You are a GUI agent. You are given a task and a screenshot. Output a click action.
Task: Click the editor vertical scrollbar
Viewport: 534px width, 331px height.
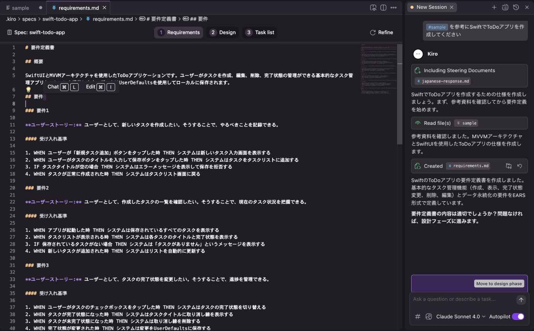tap(400, 94)
